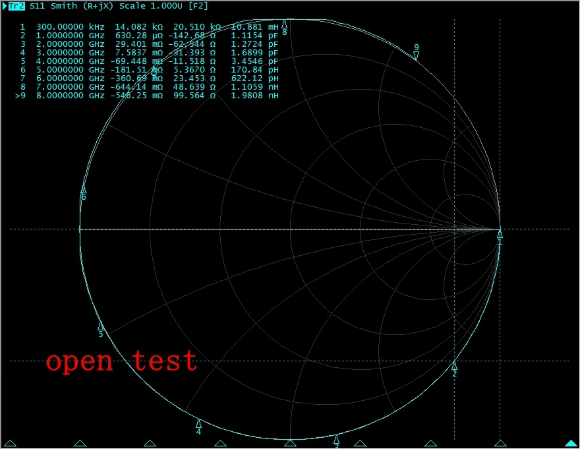
Task: Click the -546.25 mΩ resistance value
Action: click(x=136, y=96)
